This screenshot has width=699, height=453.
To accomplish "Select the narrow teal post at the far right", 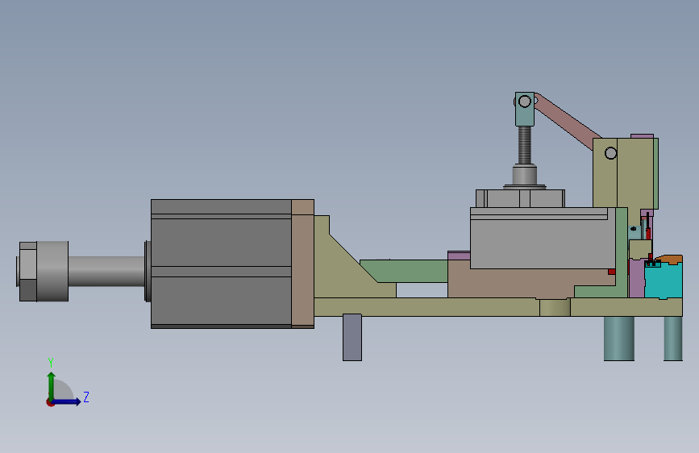I will tap(673, 339).
